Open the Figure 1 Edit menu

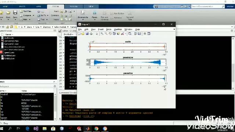click(86, 29)
